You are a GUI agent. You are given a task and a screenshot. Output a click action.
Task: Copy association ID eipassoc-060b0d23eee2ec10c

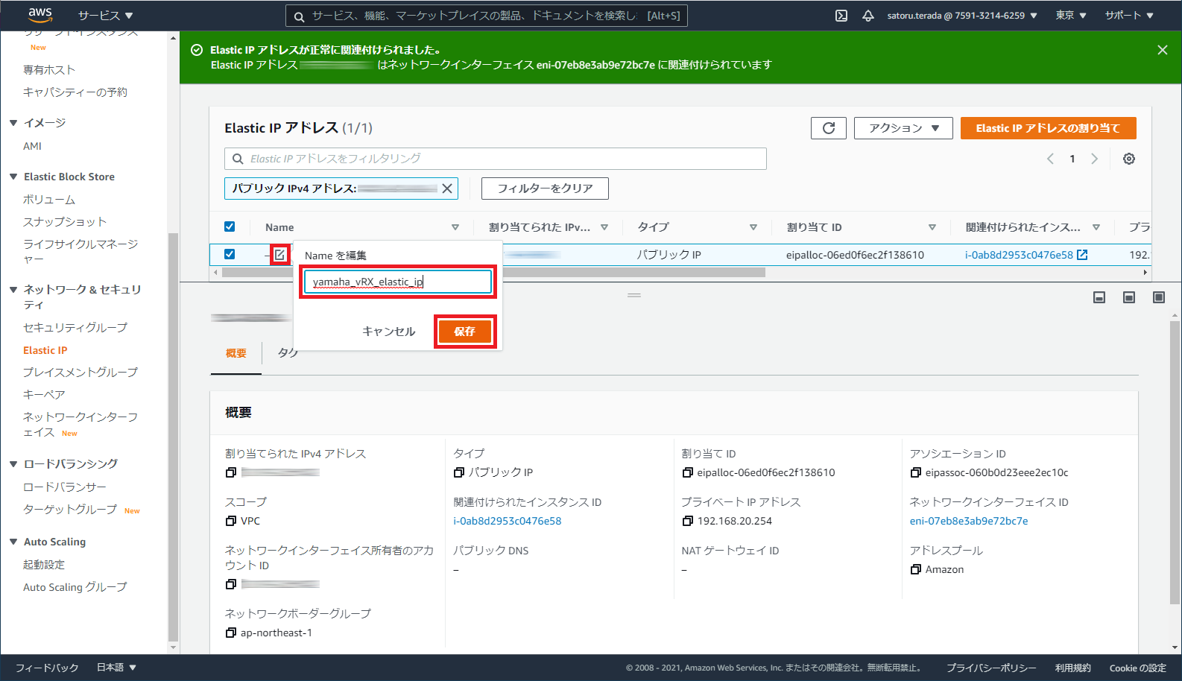(916, 472)
